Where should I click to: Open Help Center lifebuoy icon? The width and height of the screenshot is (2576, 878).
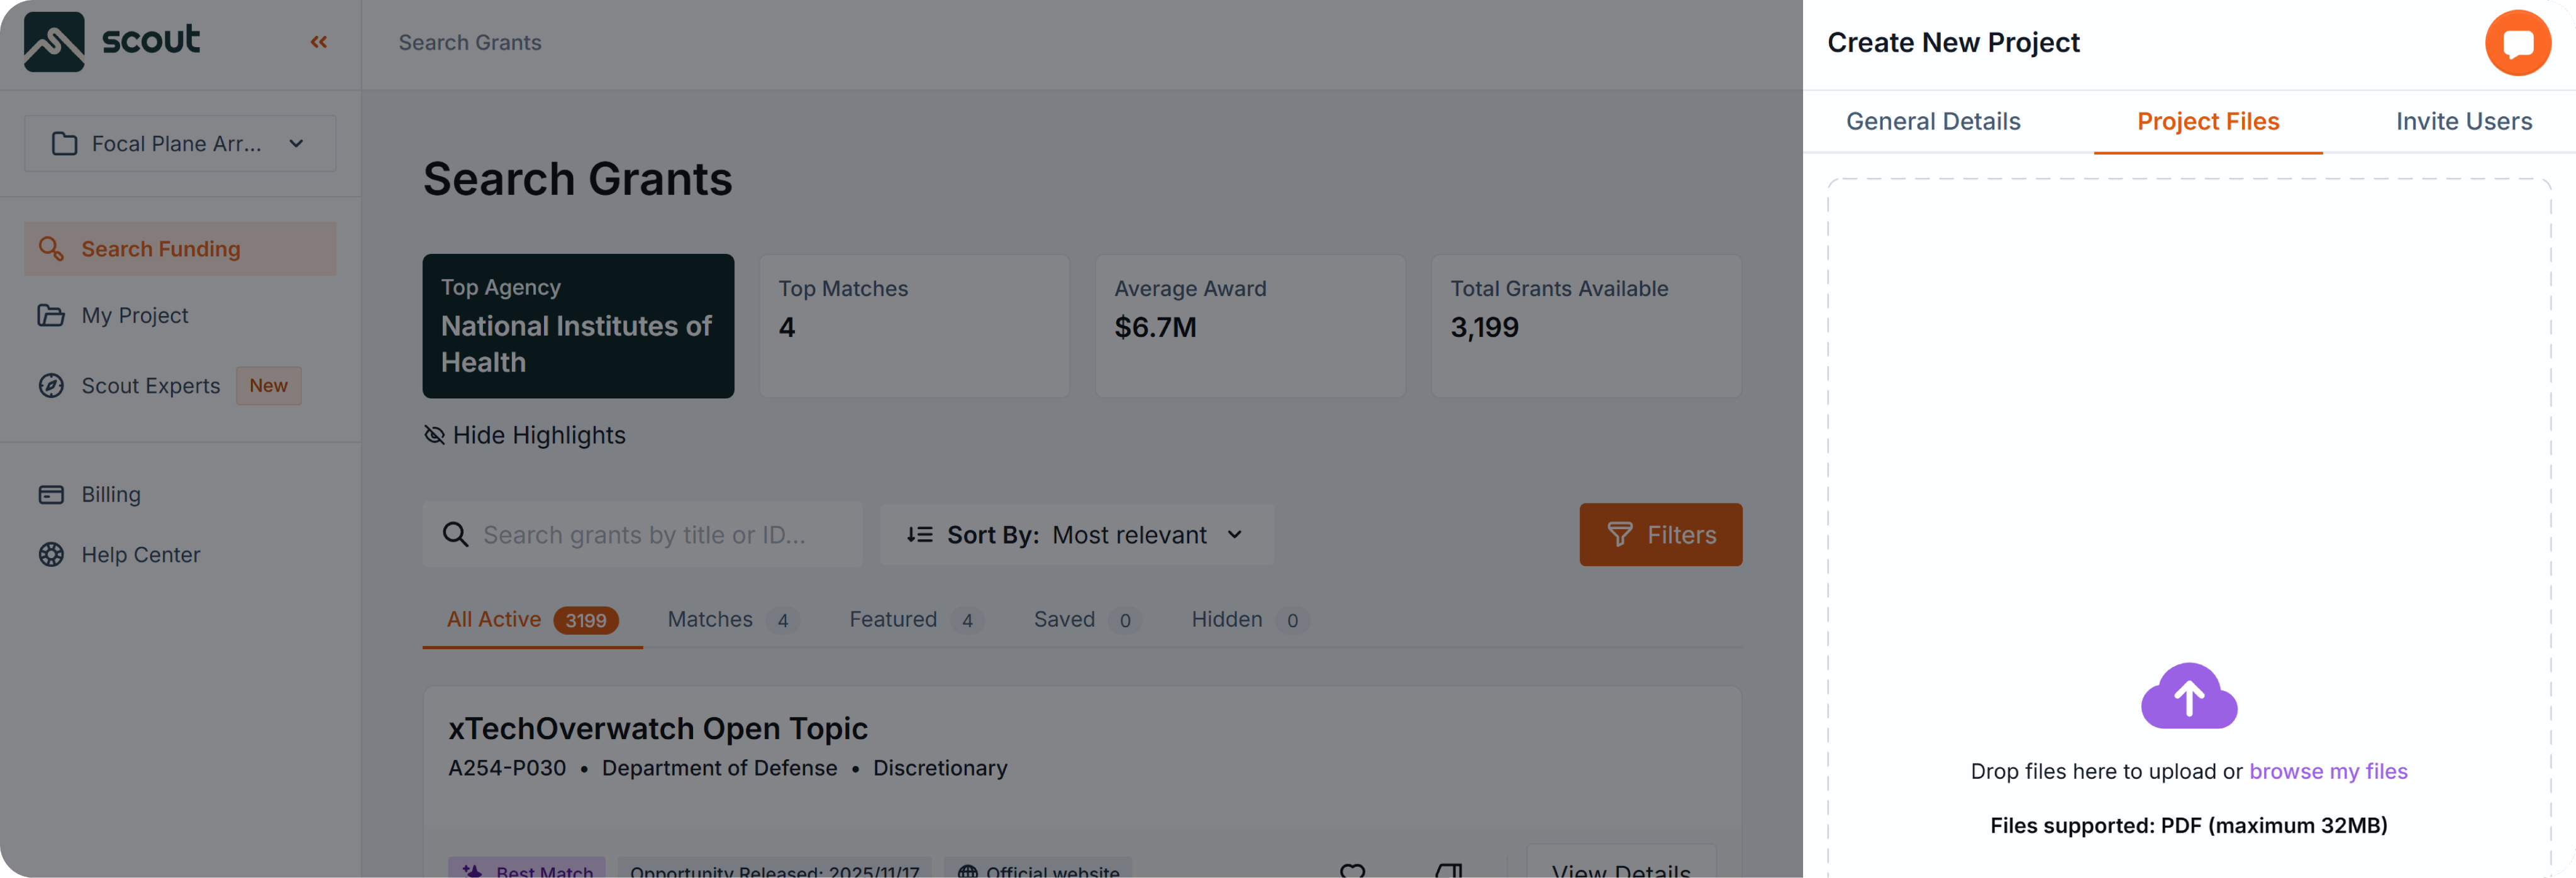(x=51, y=554)
